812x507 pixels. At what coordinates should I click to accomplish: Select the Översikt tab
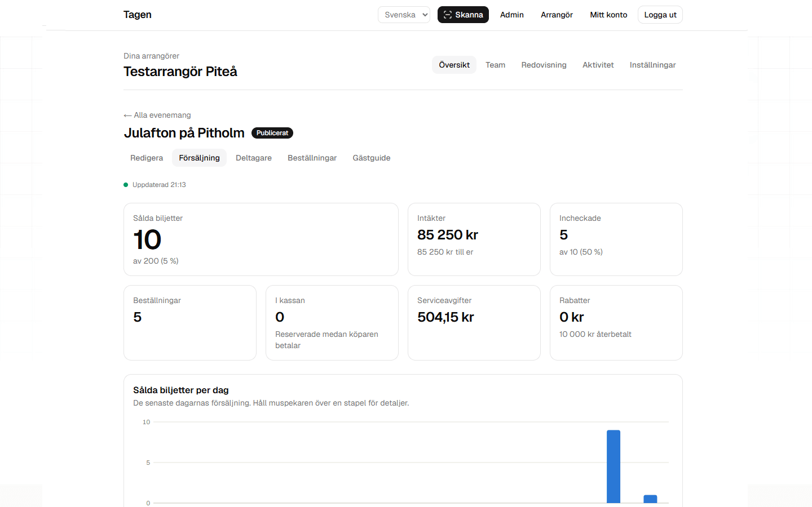(x=454, y=65)
